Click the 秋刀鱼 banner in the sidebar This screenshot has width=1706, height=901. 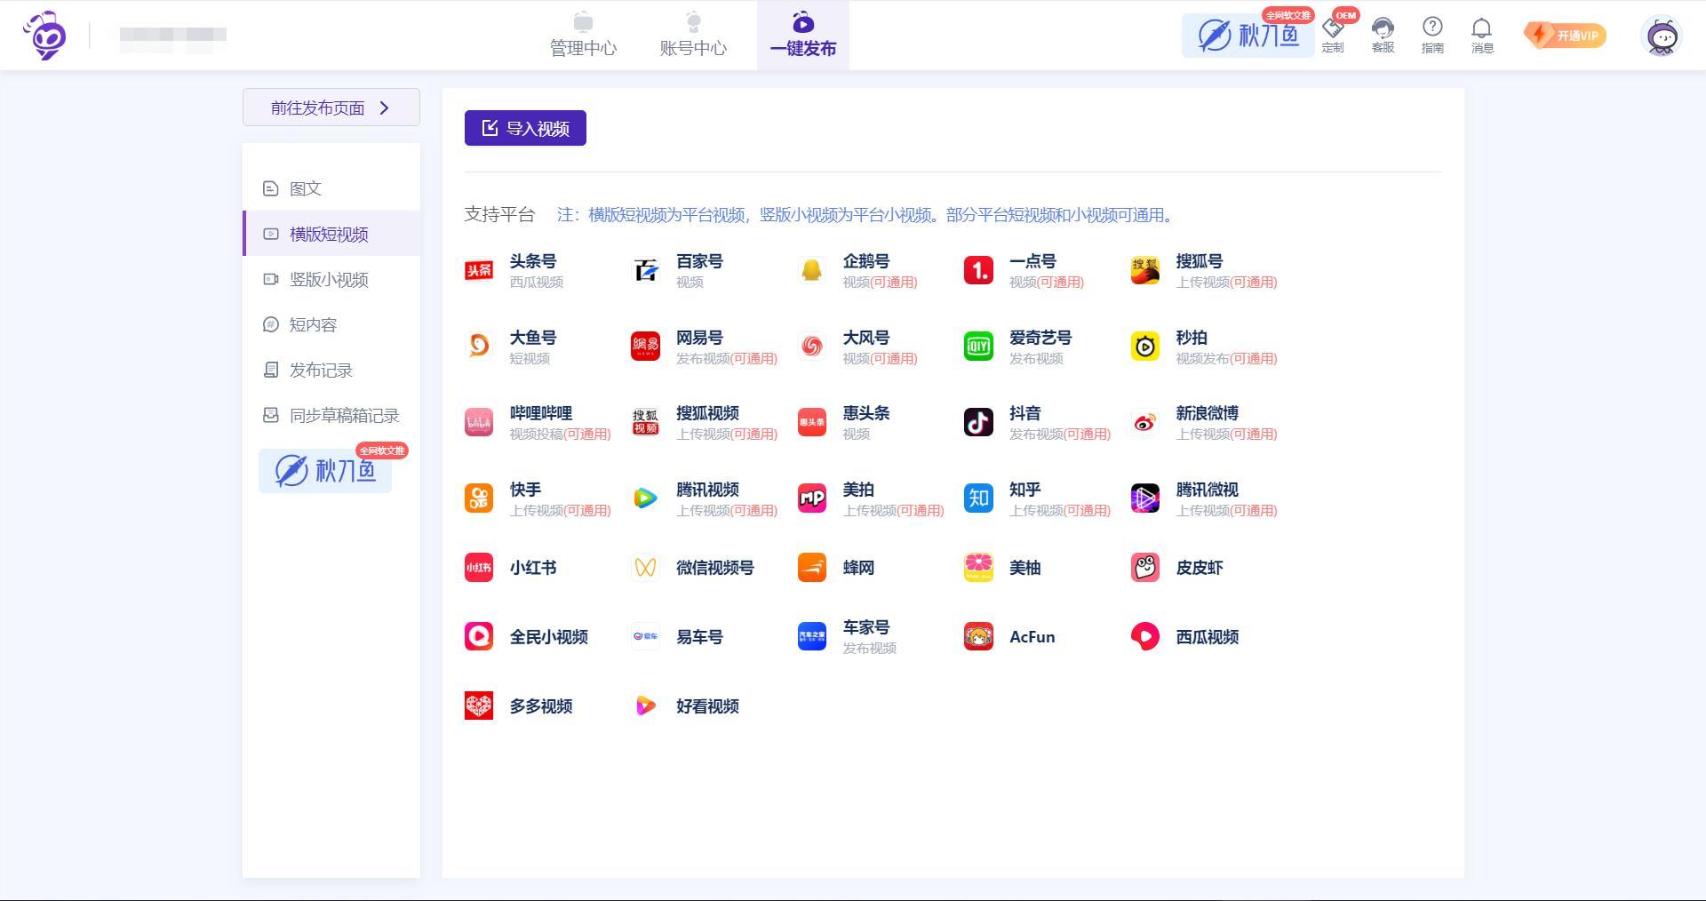[x=325, y=470]
